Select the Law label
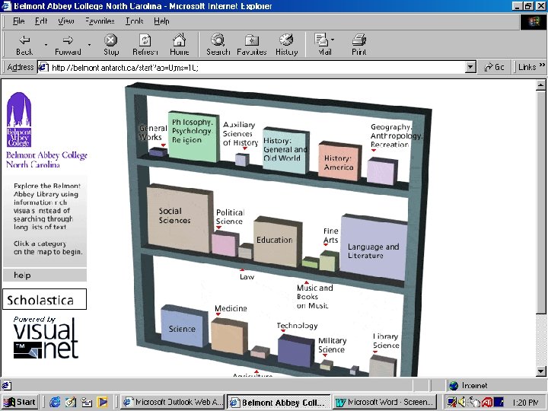This screenshot has width=548, height=411. [247, 277]
